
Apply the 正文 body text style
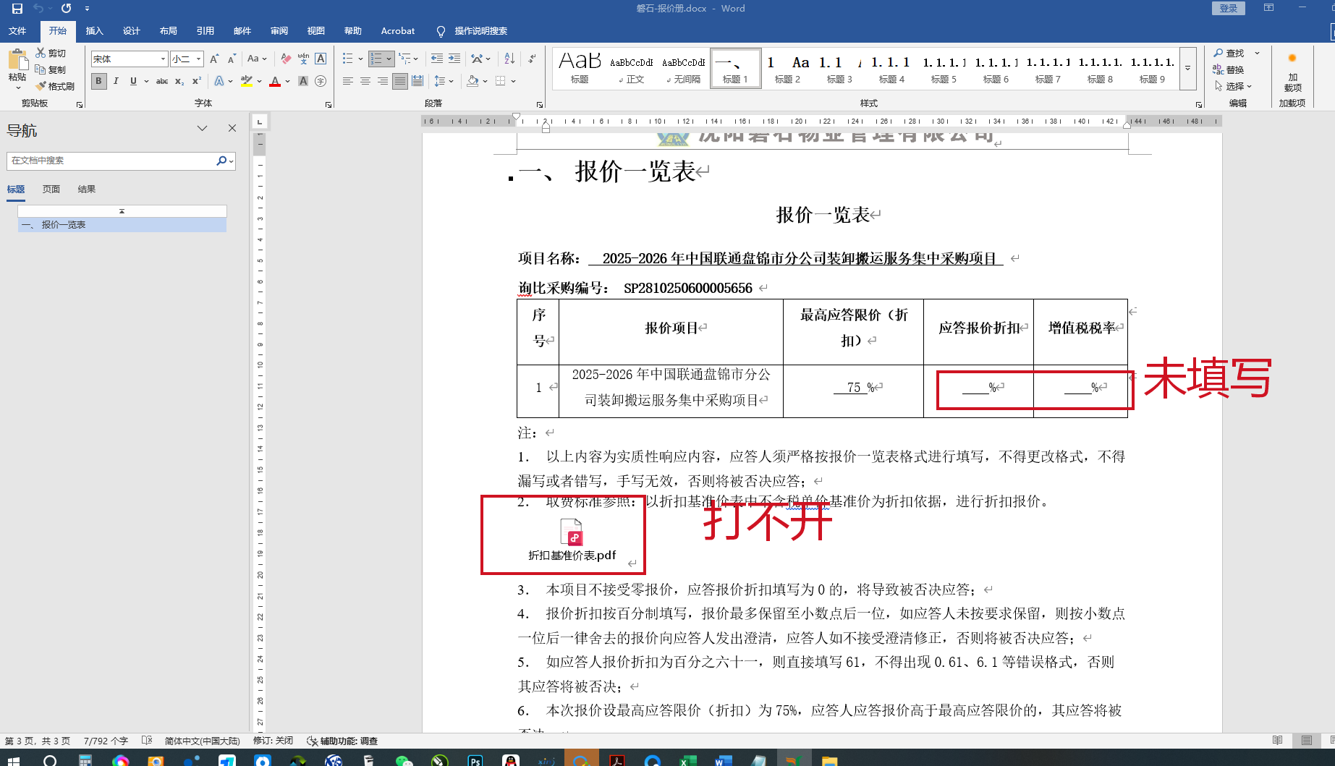(632, 69)
